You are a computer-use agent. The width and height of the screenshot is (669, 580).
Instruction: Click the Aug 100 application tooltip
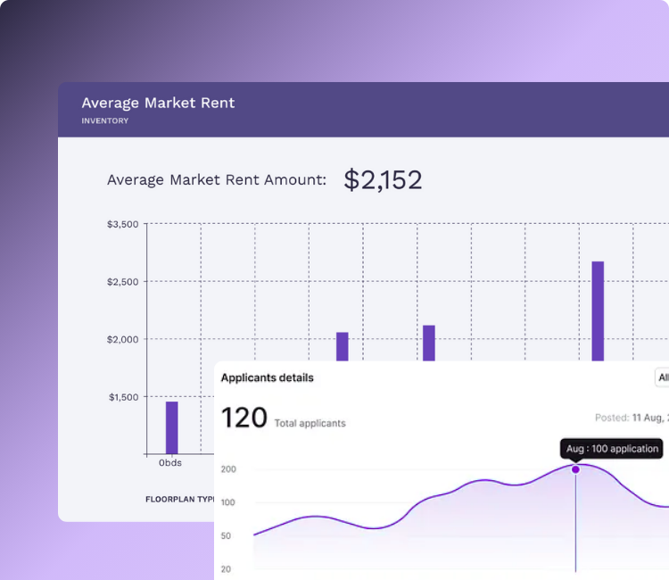[612, 448]
